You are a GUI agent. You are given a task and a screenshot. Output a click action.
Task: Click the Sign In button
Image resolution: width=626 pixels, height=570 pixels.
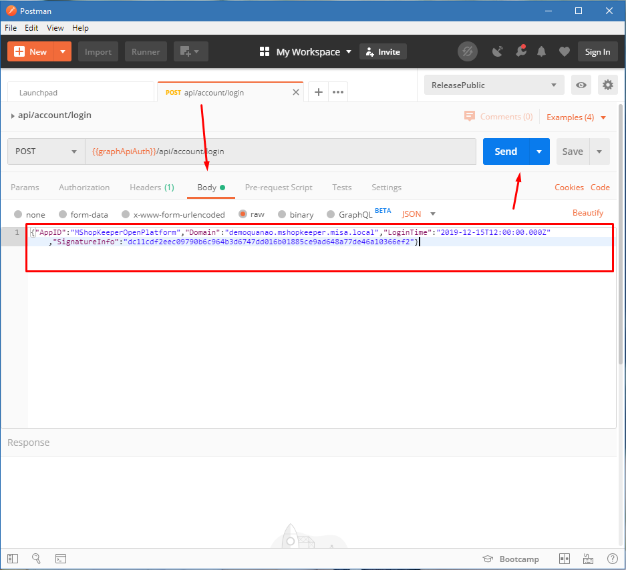point(598,52)
